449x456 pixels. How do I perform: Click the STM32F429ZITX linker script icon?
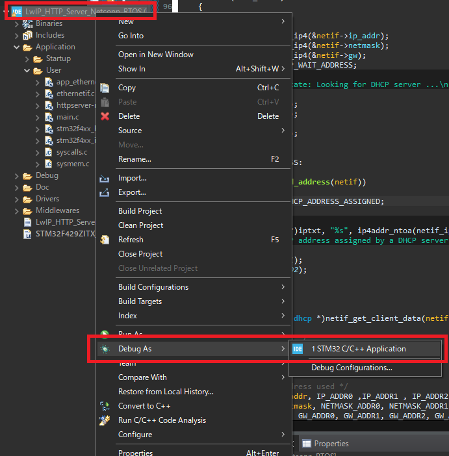[27, 234]
